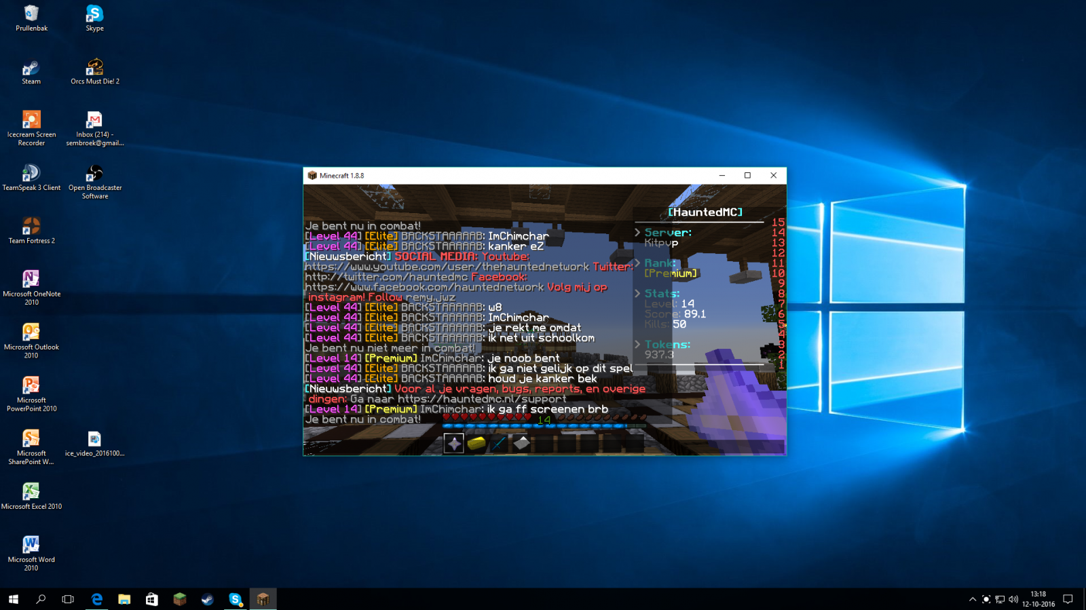The image size is (1086, 610).
Task: Launch Microsoft Edge from the taskbar
Action: coord(97,599)
